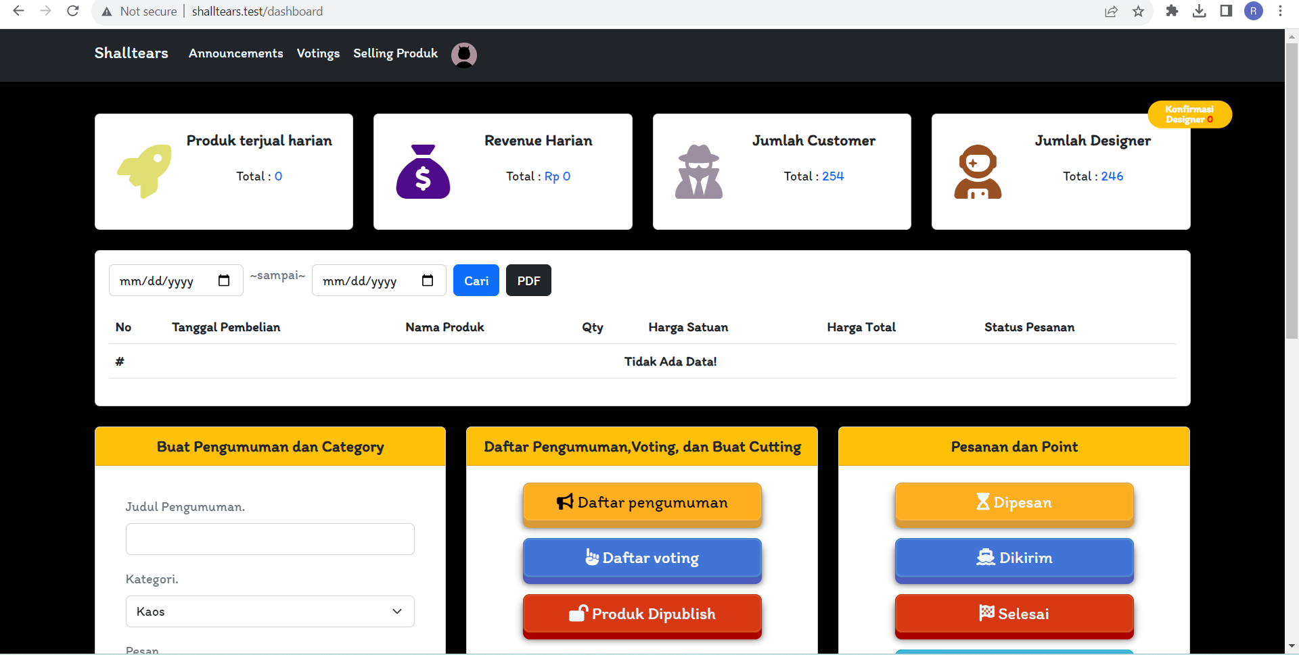Open the Announcements menu
The image size is (1299, 655).
[236, 53]
